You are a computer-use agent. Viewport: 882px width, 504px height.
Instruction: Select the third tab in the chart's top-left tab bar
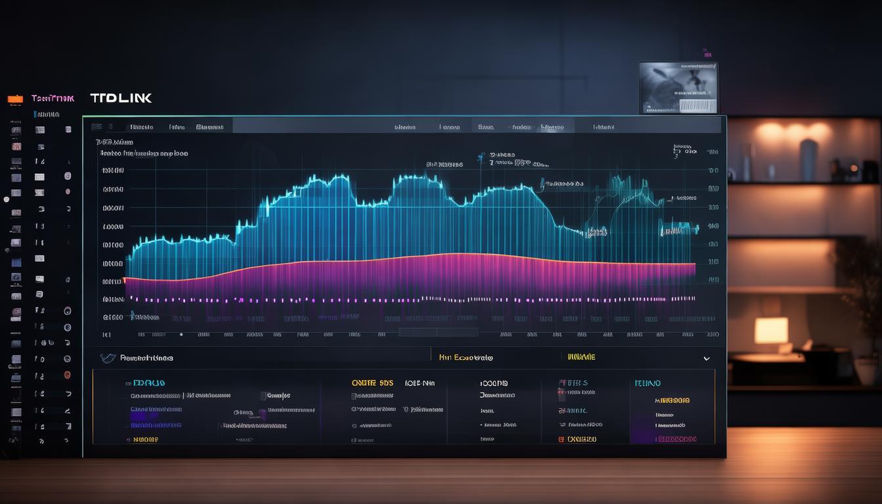tap(210, 127)
